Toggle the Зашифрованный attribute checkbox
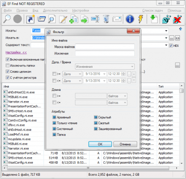Viewport: 186px width, 179px height. [x=96, y=129]
